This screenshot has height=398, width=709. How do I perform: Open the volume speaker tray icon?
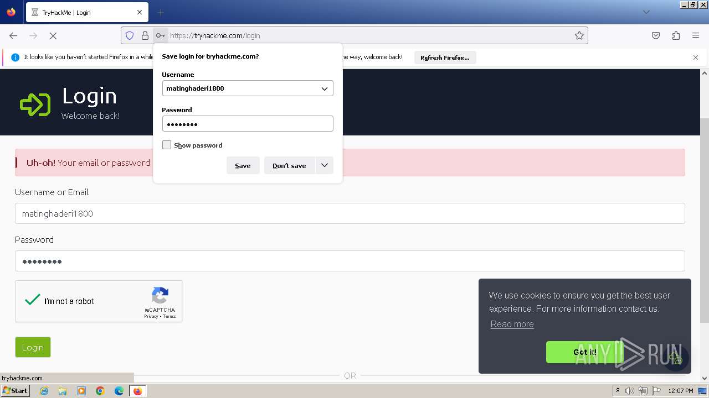point(630,391)
